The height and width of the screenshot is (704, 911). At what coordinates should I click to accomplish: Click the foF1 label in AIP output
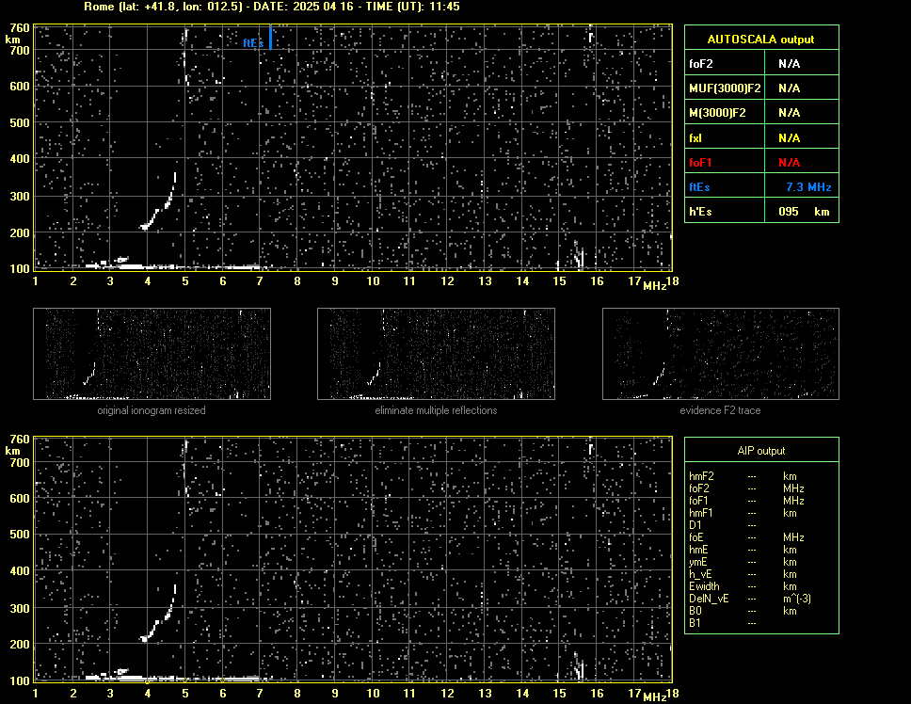pos(699,501)
